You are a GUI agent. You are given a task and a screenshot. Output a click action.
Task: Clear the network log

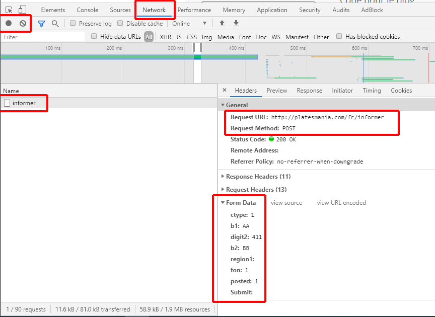23,23
